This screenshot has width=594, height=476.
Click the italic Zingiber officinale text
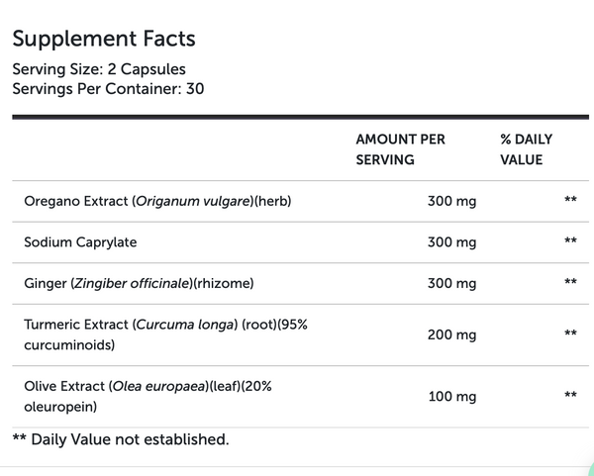click(132, 283)
